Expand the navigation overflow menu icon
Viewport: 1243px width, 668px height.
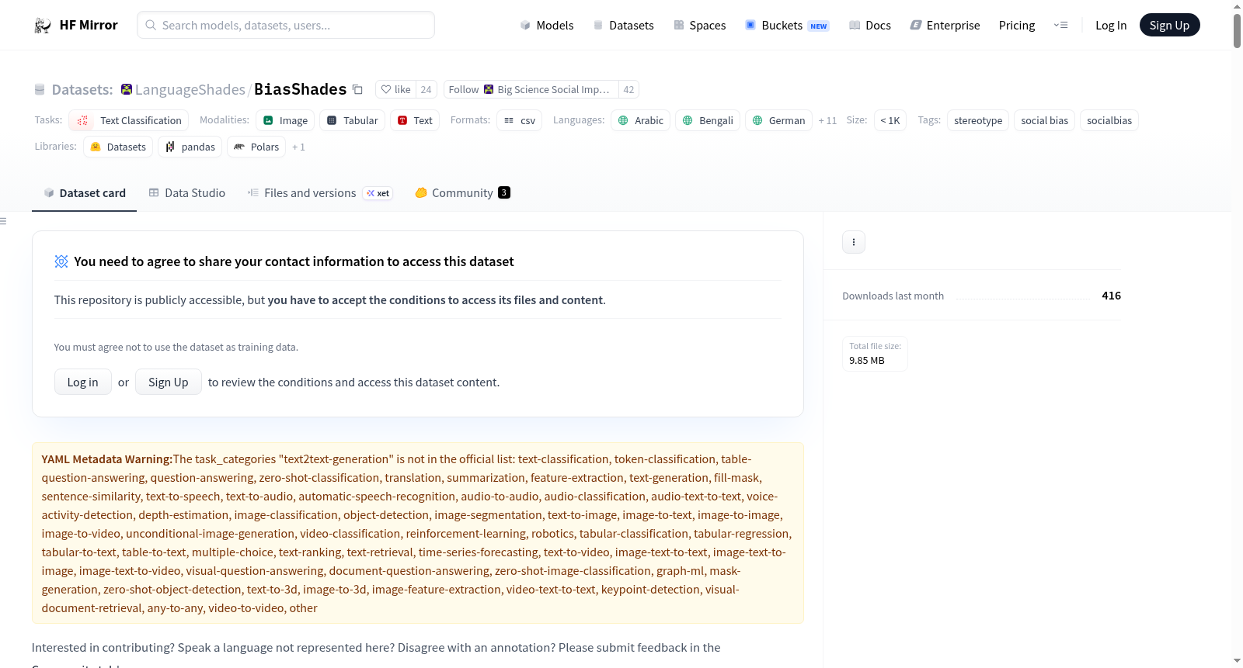1060,26
